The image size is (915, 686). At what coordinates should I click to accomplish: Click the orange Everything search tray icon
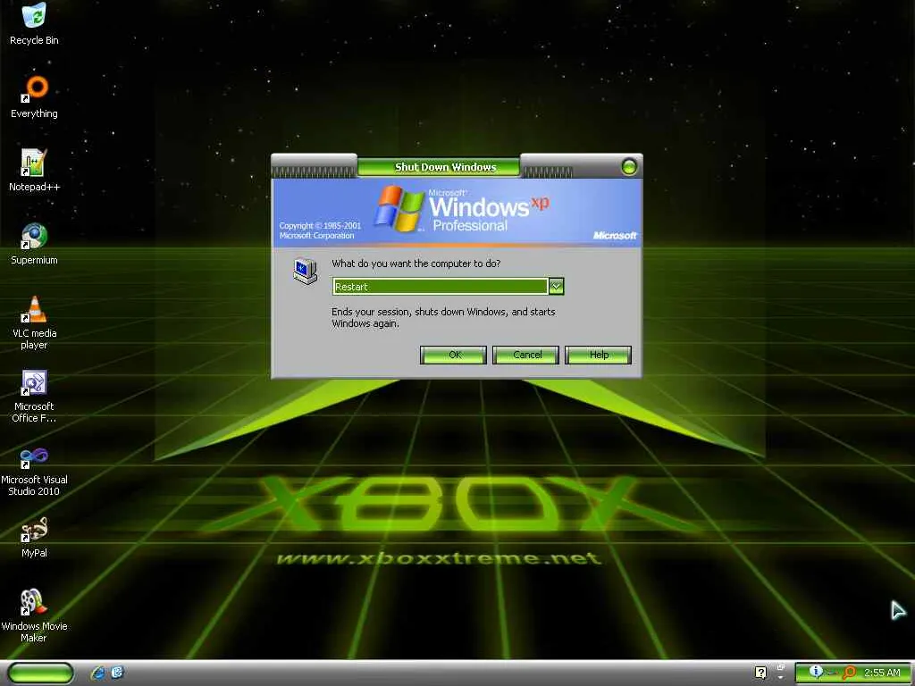click(849, 673)
